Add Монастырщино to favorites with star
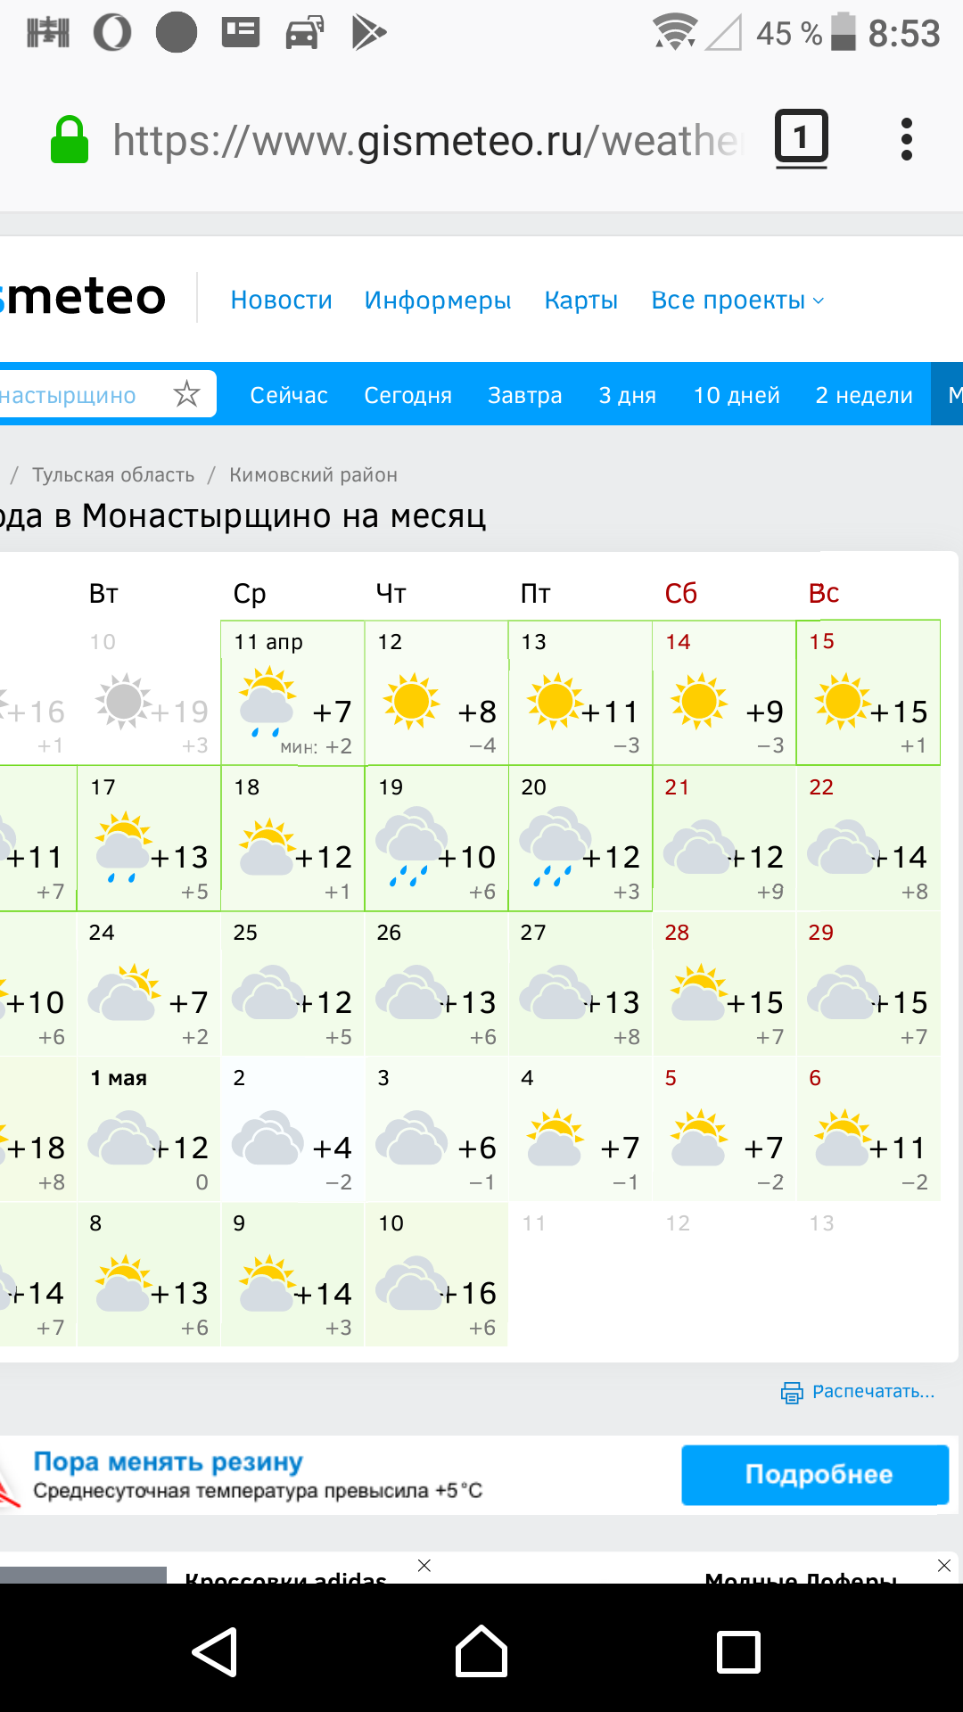This screenshot has width=963, height=1712. point(186,393)
